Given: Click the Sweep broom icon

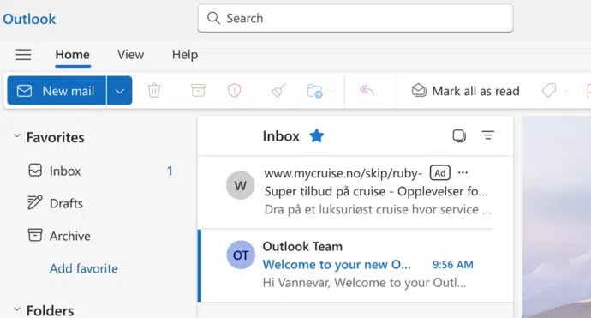Looking at the screenshot, I should [278, 91].
